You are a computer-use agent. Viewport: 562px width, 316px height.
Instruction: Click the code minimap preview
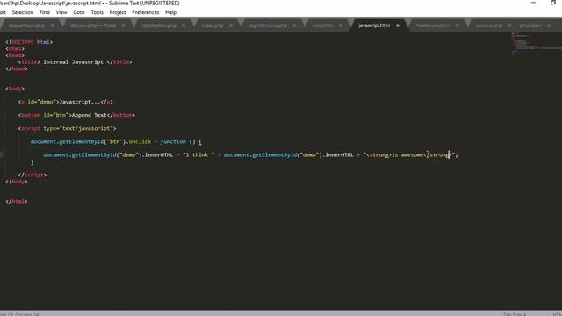536,43
